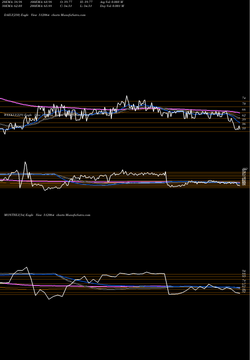Click the 74 label on monthly chart axis

click(244, 281)
